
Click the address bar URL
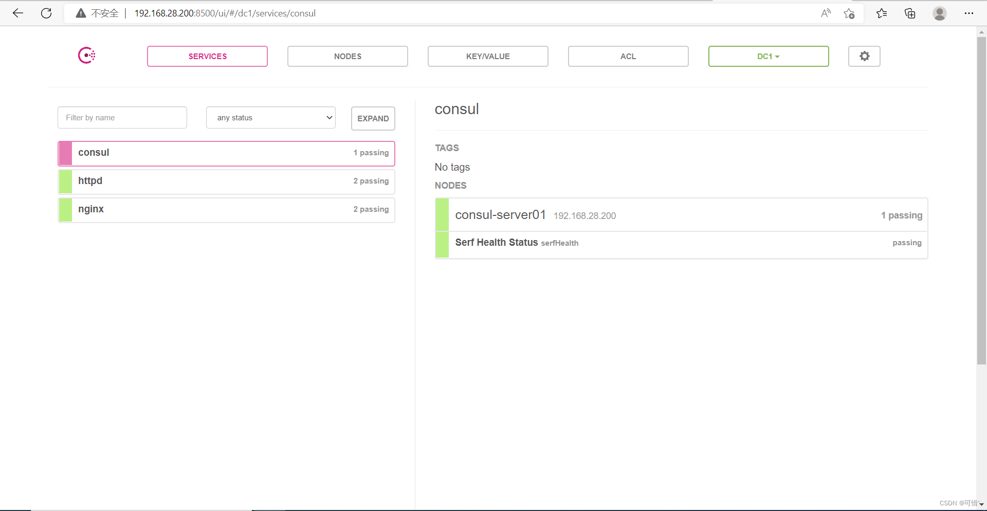(x=225, y=13)
